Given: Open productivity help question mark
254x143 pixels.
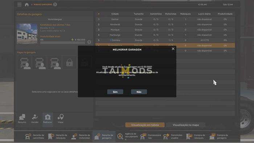Looking at the screenshot, I should tap(89, 42).
